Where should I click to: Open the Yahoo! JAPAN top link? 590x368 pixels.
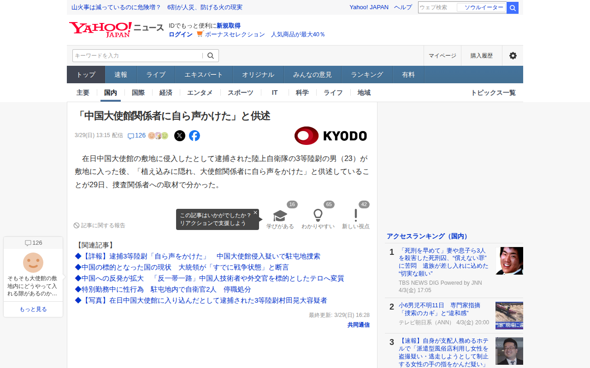(x=369, y=7)
